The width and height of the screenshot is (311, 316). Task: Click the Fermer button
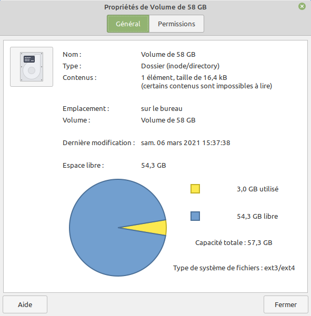point(286,304)
